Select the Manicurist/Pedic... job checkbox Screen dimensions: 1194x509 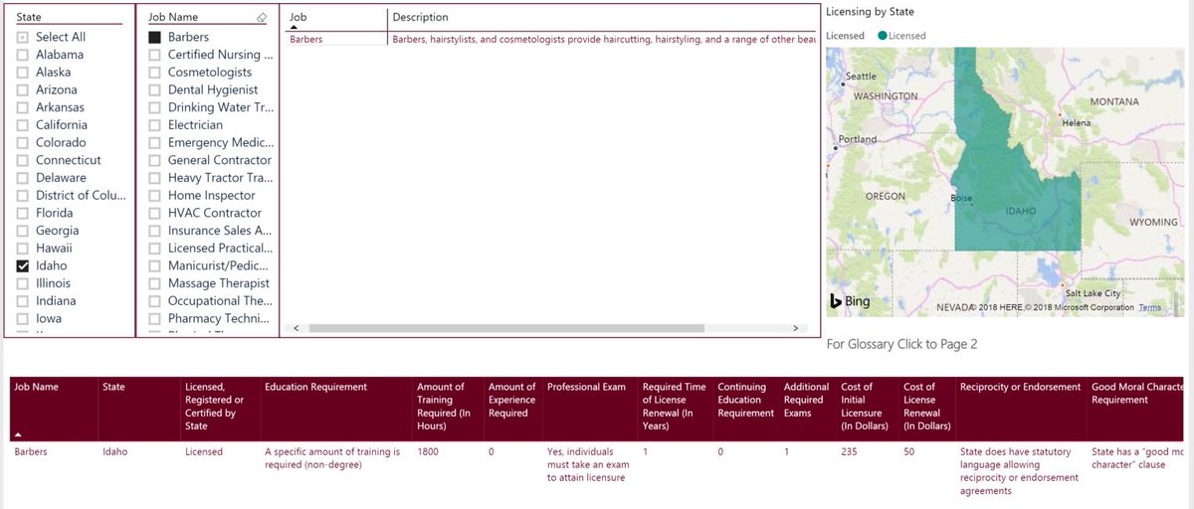pos(154,265)
